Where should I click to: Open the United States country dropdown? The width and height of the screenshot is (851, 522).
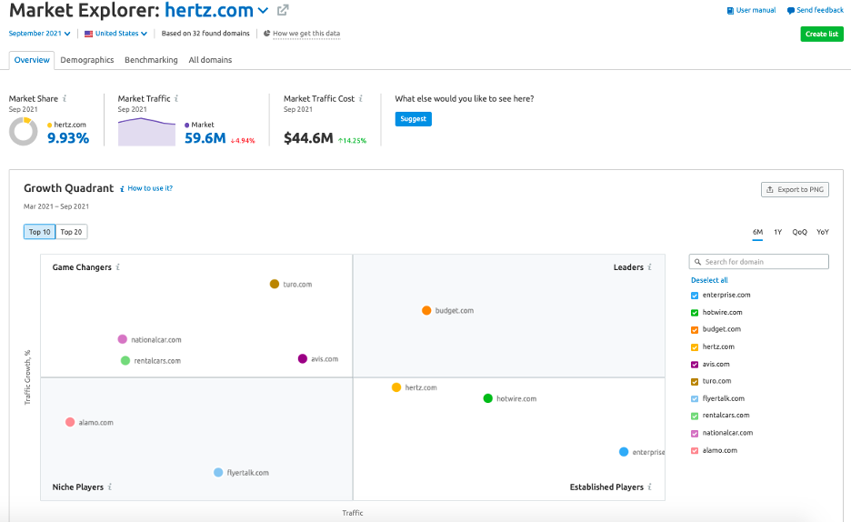pos(115,34)
